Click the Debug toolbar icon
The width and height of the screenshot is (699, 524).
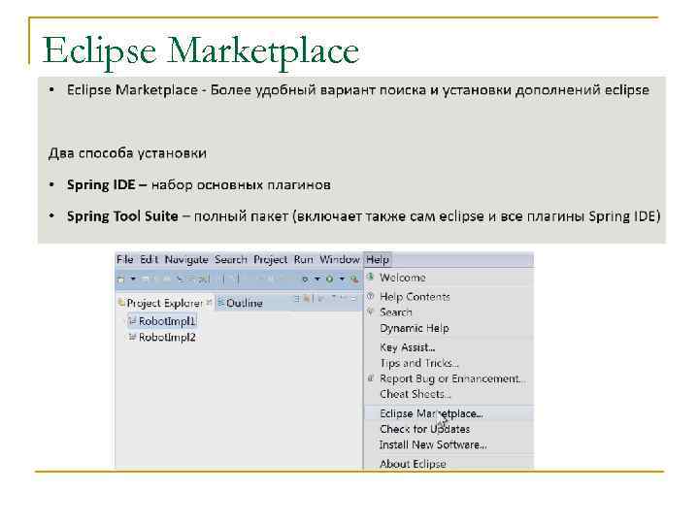coord(305,279)
